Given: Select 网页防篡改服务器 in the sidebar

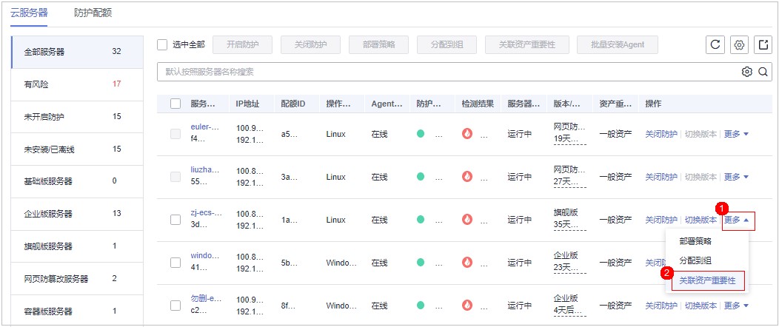Looking at the screenshot, I should coord(76,279).
